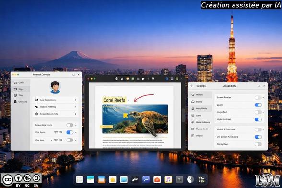Open the lined notes app in dock

(x=80, y=179)
